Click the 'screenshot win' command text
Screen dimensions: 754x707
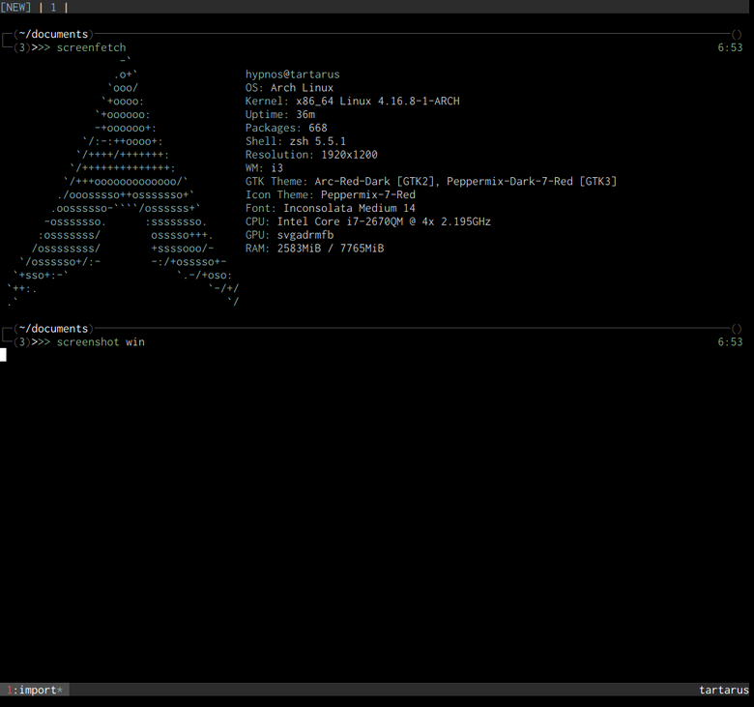pos(101,341)
